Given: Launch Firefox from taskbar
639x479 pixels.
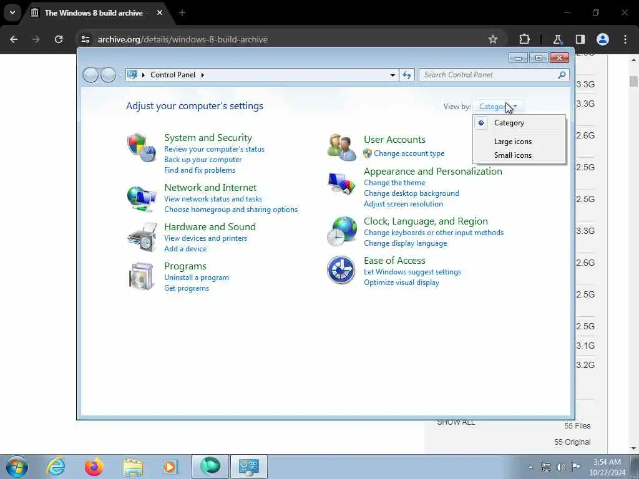Looking at the screenshot, I should (94, 467).
